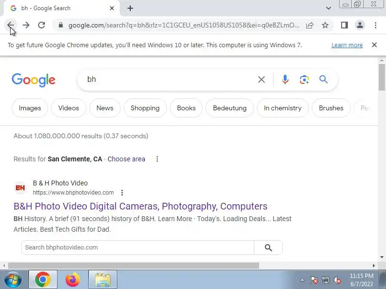Click the Google logo
Screen dimensions: 386x289
[x=33, y=80]
